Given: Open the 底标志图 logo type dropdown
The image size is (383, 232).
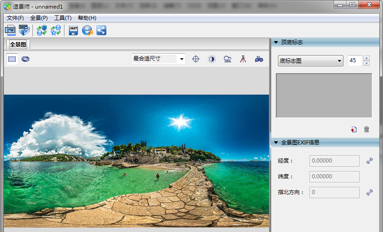Looking at the screenshot, I should [310, 61].
